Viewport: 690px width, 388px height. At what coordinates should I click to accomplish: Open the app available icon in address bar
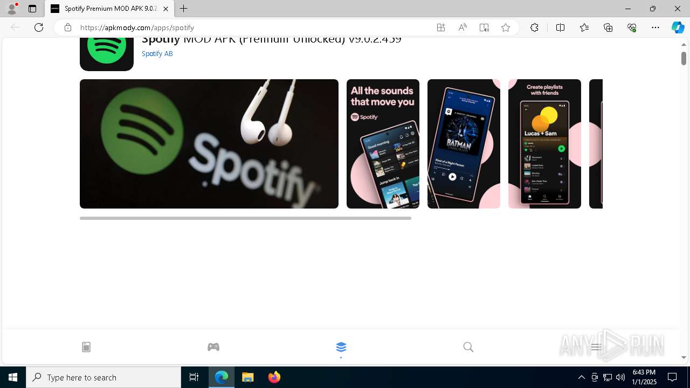click(441, 27)
